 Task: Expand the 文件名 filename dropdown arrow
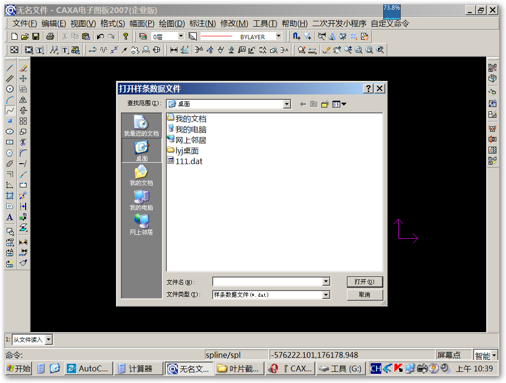tap(326, 281)
